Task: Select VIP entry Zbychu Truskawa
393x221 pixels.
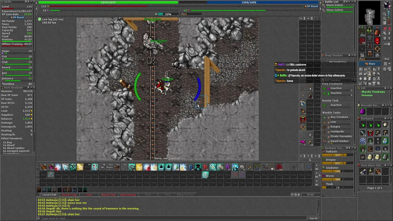Action: 373,92
